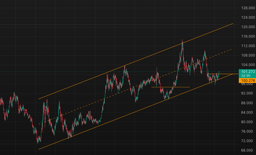
Task: Click the orange 100.276 price label
Action: tap(248, 81)
